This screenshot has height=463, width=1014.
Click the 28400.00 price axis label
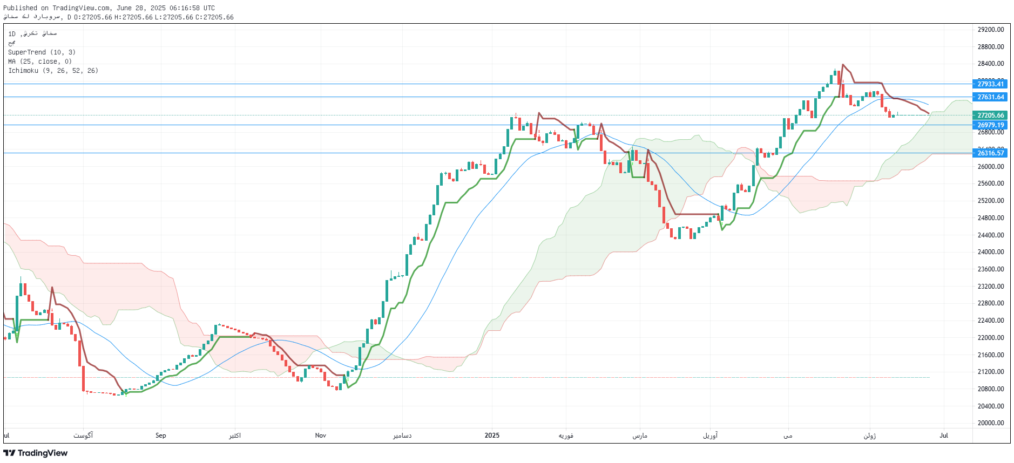991,64
